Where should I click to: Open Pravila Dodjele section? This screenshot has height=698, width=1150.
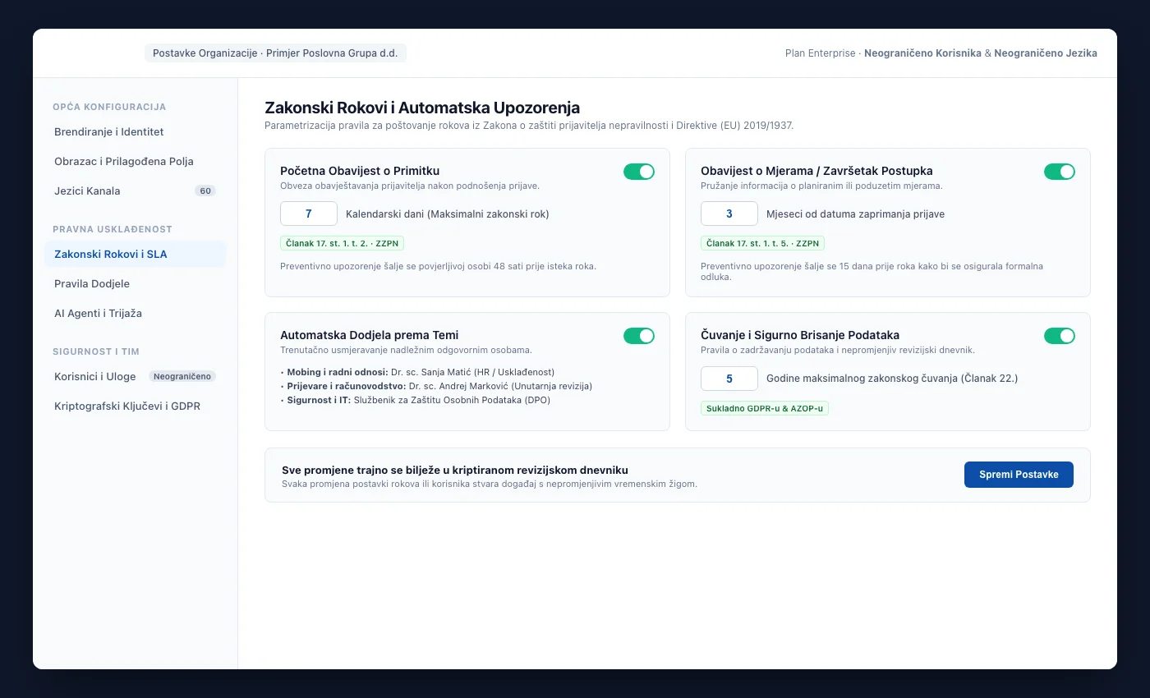pyautogui.click(x=136, y=284)
